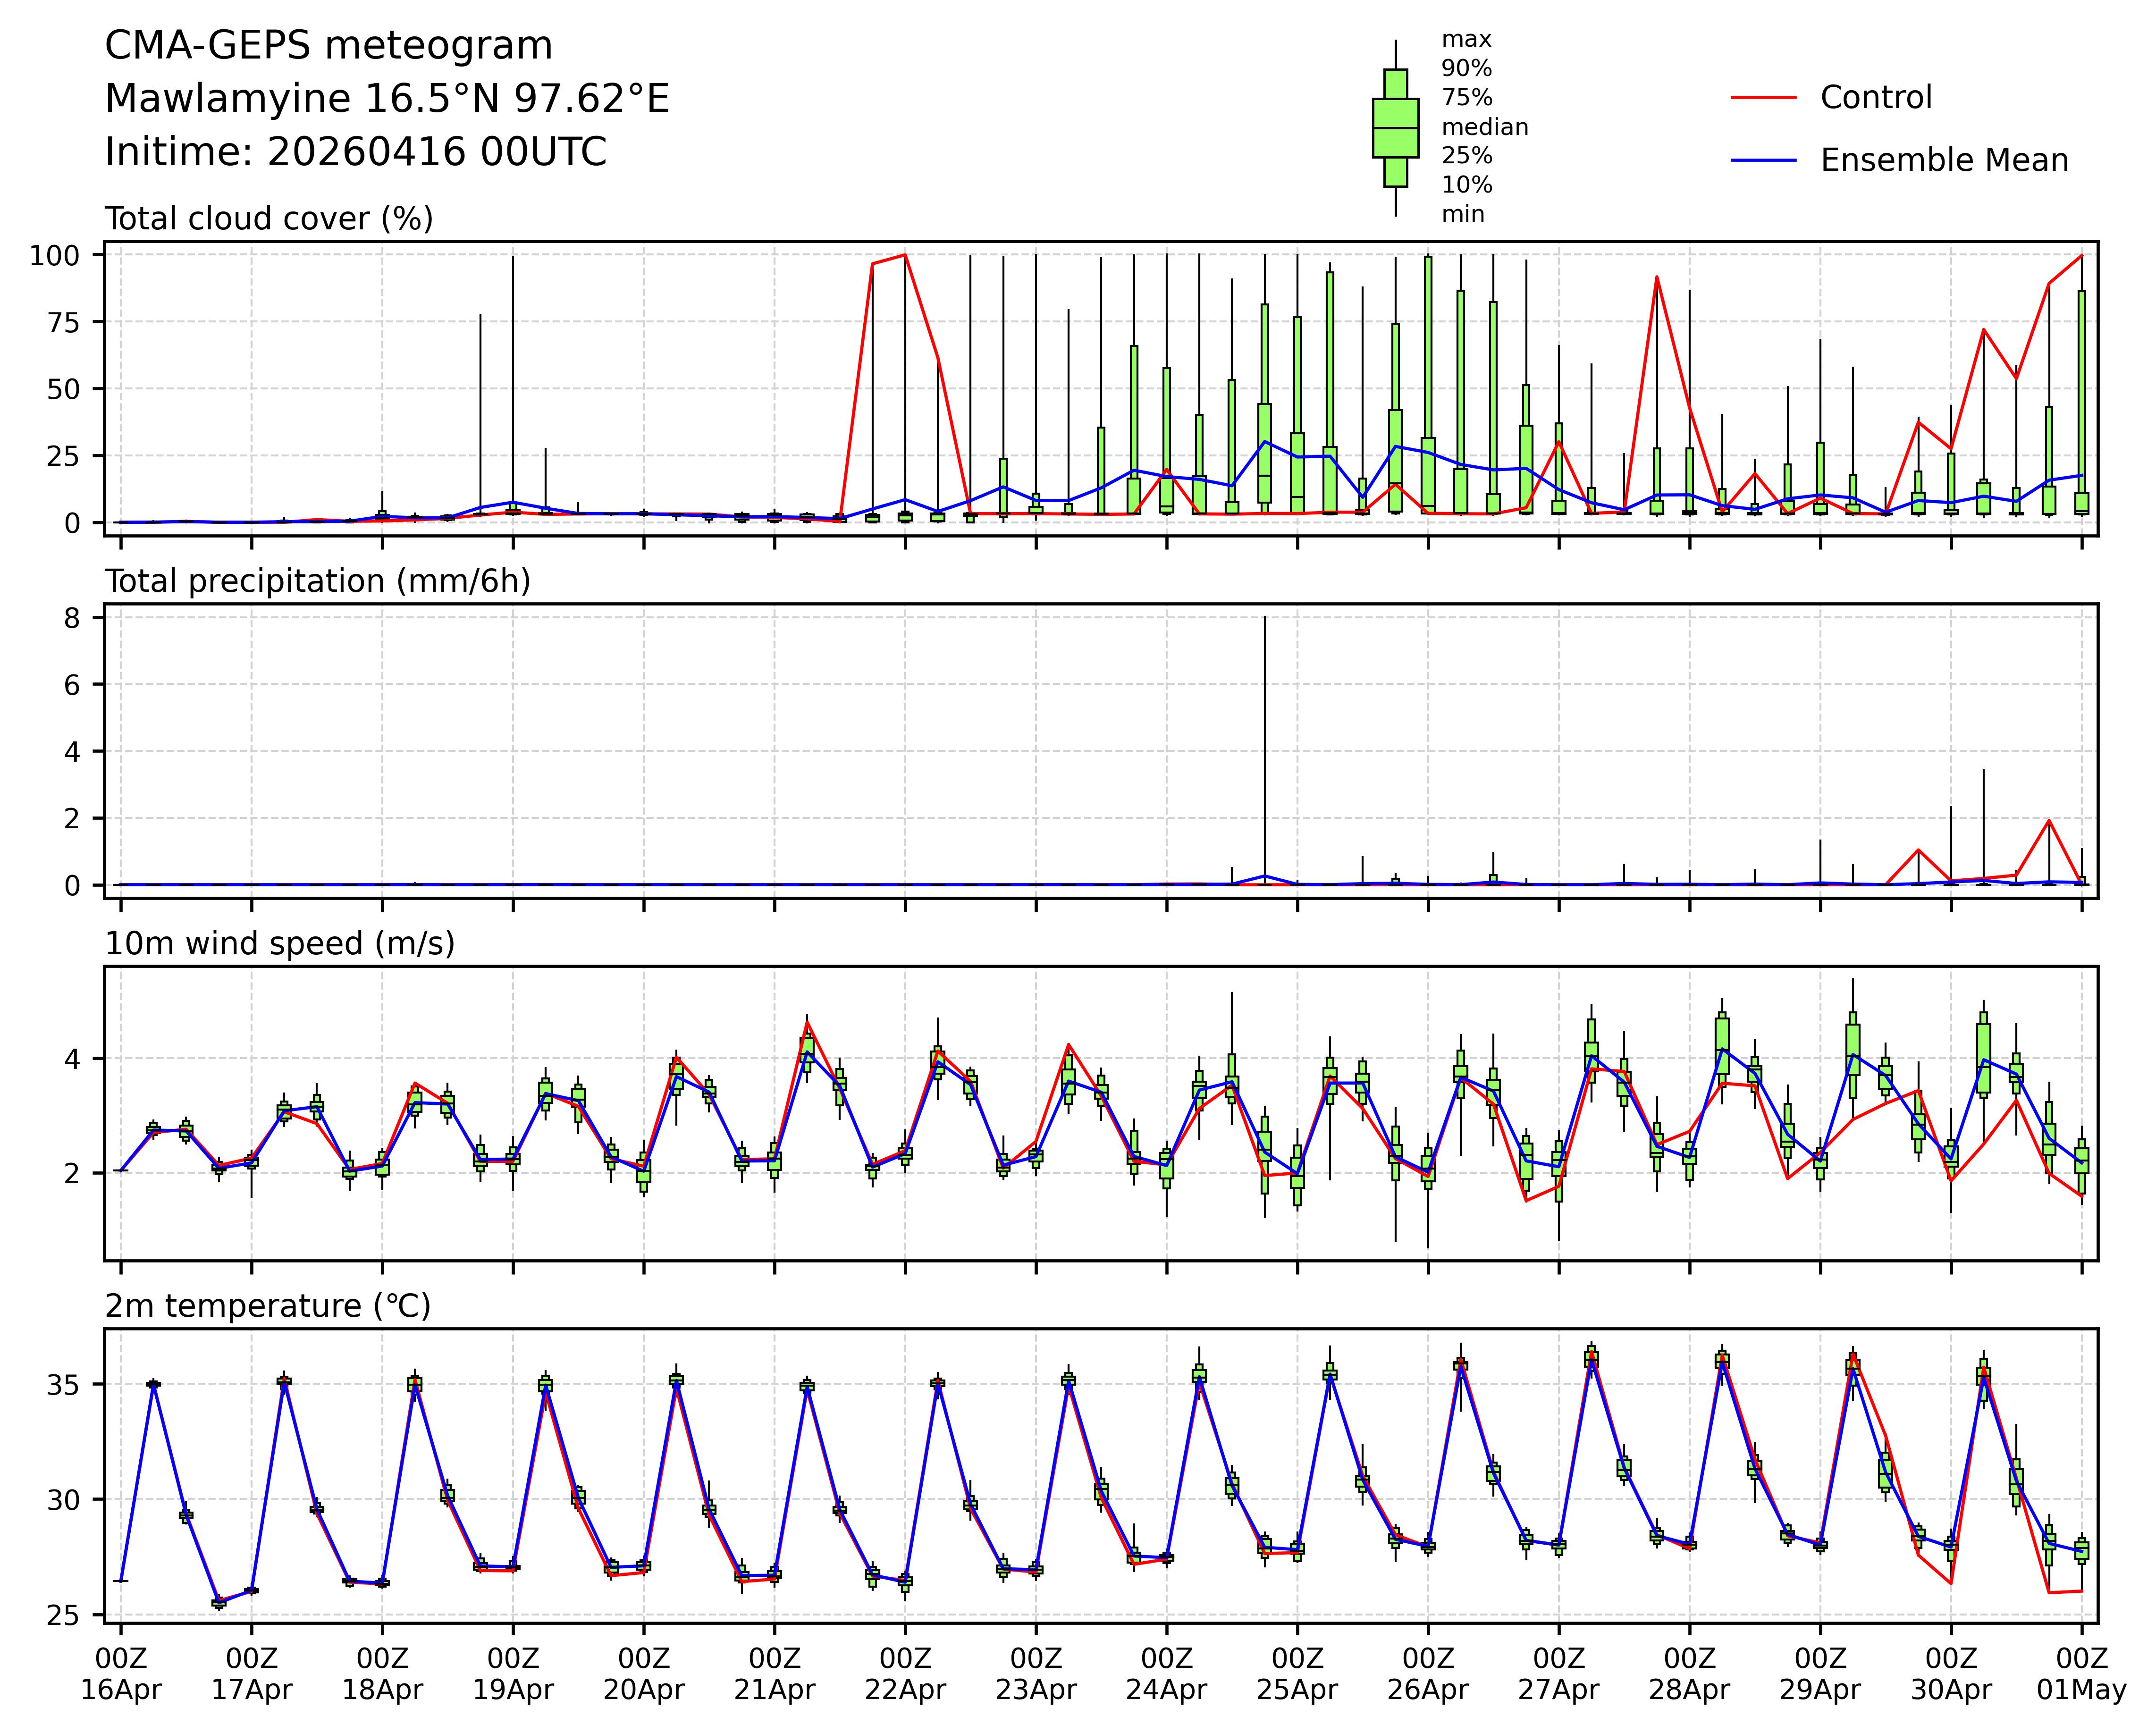Click the 35 tick on temperature axis
2156x1733 pixels.
[62, 1385]
